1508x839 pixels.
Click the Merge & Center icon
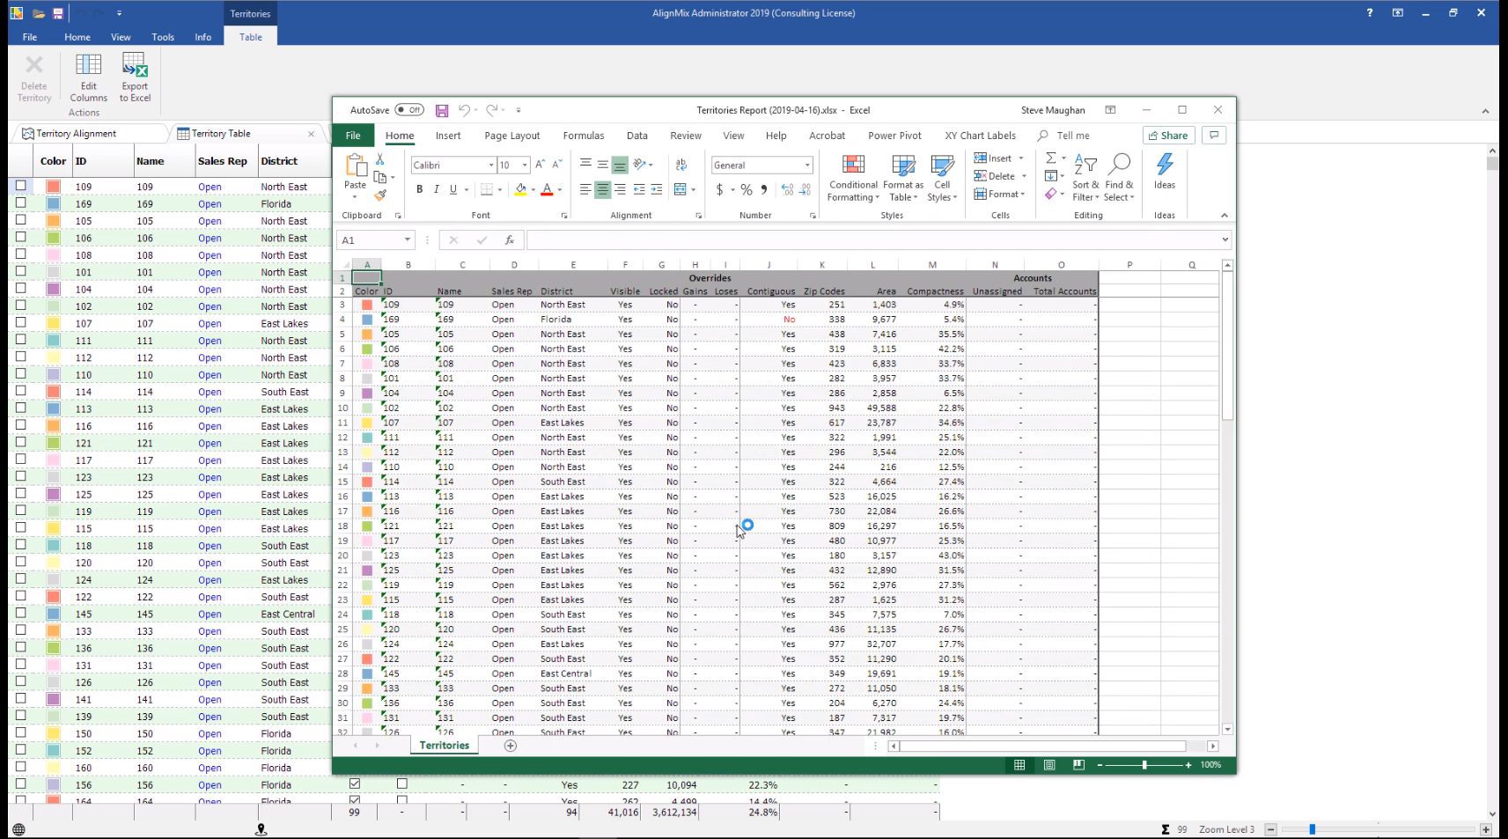point(680,189)
